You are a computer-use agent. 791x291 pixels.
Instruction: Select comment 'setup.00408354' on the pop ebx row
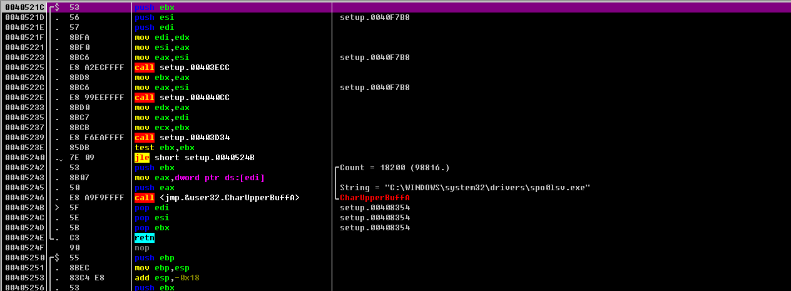pyautogui.click(x=375, y=228)
